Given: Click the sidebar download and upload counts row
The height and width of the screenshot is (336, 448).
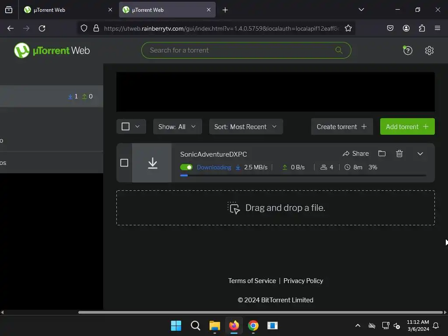Looking at the screenshot, I should coord(52,96).
